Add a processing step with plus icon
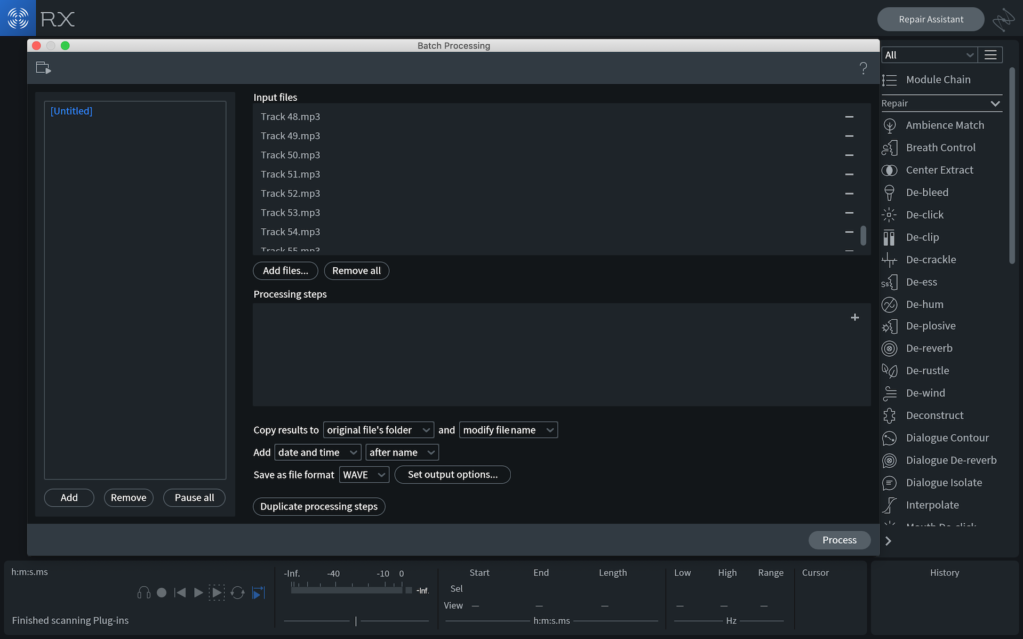 pyautogui.click(x=854, y=318)
